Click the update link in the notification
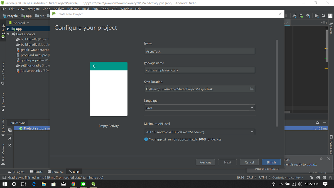The image size is (334, 188). pos(311,165)
